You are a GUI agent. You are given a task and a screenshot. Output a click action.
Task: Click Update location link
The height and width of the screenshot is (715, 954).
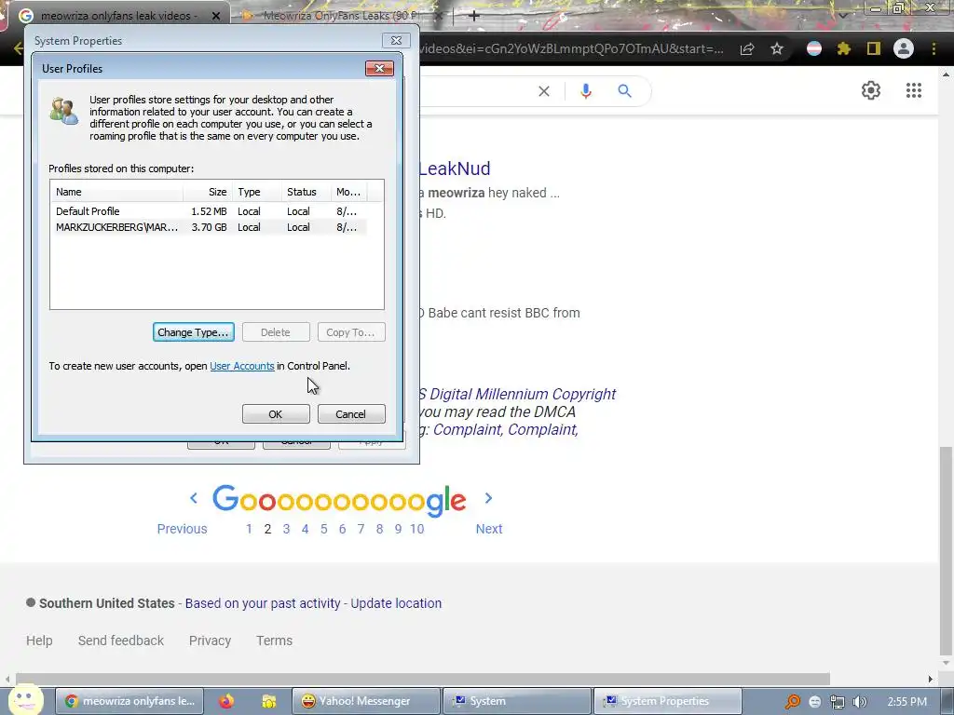coord(396,603)
